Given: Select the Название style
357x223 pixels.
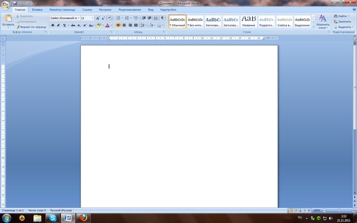Looking at the screenshot, I should [x=249, y=22].
